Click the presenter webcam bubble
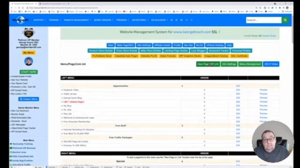The image size is (300, 168). tap(272, 141)
